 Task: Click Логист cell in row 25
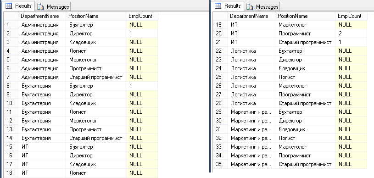point(305,77)
